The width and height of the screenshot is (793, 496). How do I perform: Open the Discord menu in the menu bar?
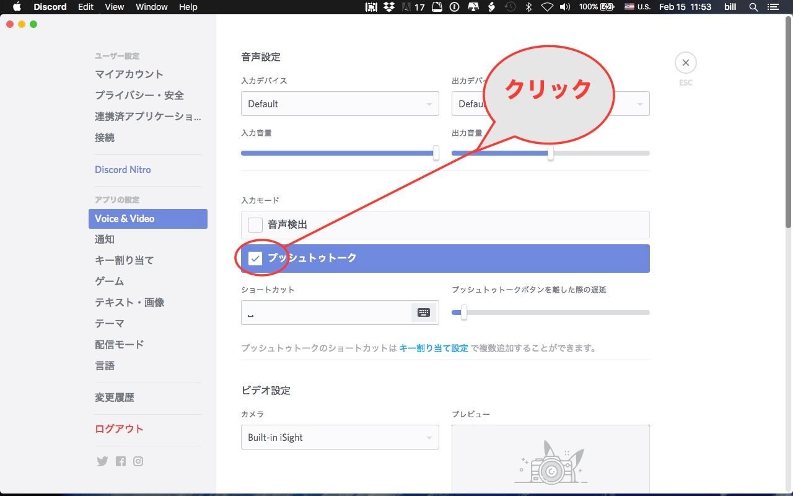50,7
